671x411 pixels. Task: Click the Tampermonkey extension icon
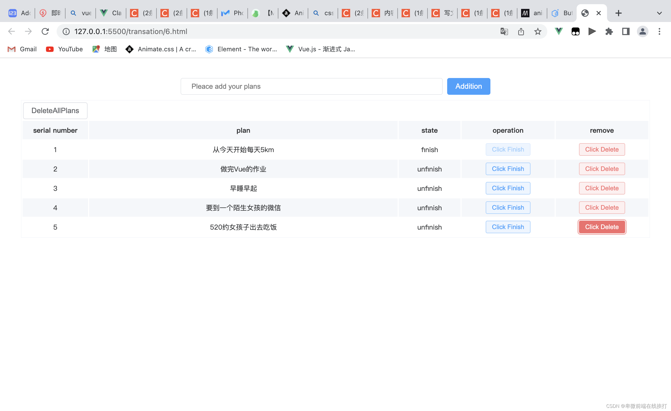pos(575,32)
